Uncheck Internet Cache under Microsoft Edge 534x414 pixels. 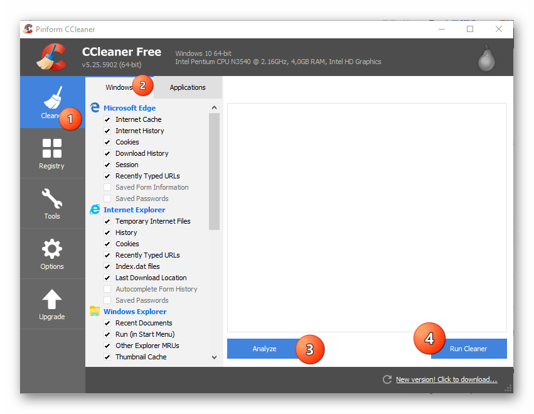(x=107, y=119)
